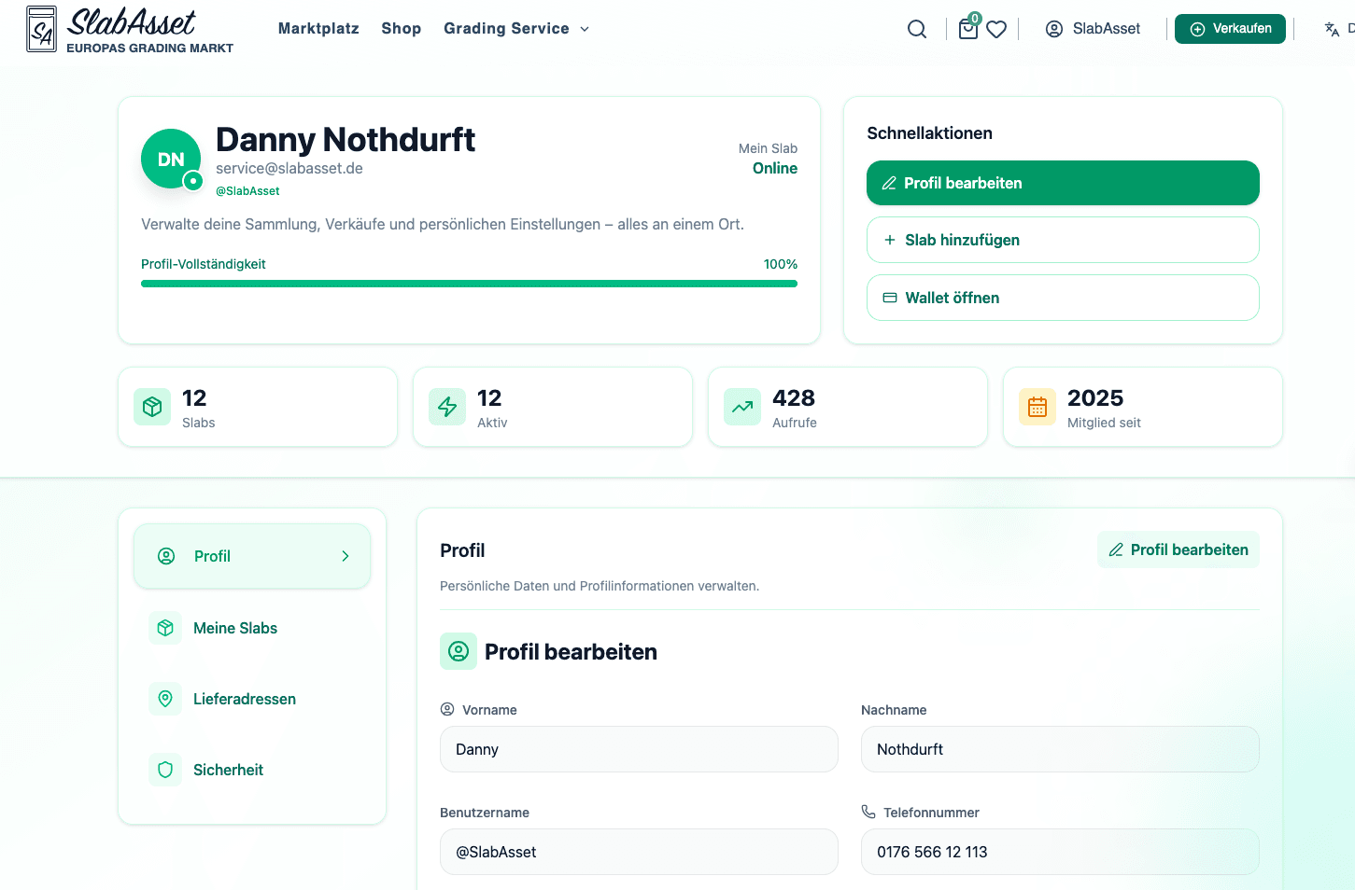Image resolution: width=1355 pixels, height=890 pixels.
Task: Open the favorites heart icon
Action: [x=996, y=29]
